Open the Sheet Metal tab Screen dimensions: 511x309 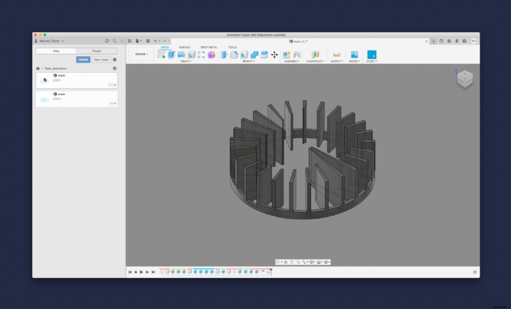[x=208, y=47]
